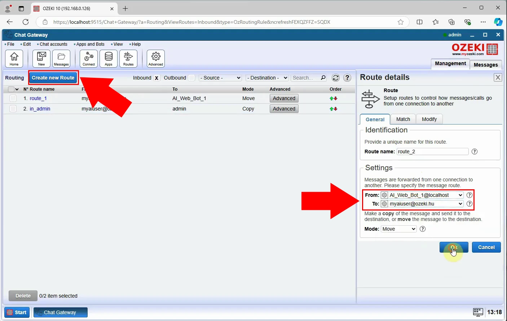This screenshot has width=507, height=321.
Task: Select Chat Gateway in the taskbar
Action: 61,312
